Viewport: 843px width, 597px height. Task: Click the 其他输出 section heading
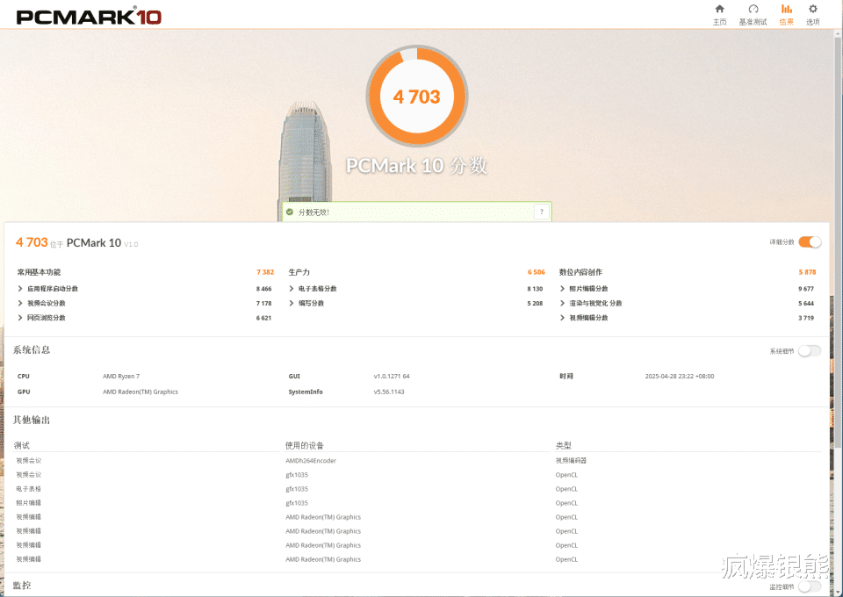point(32,420)
